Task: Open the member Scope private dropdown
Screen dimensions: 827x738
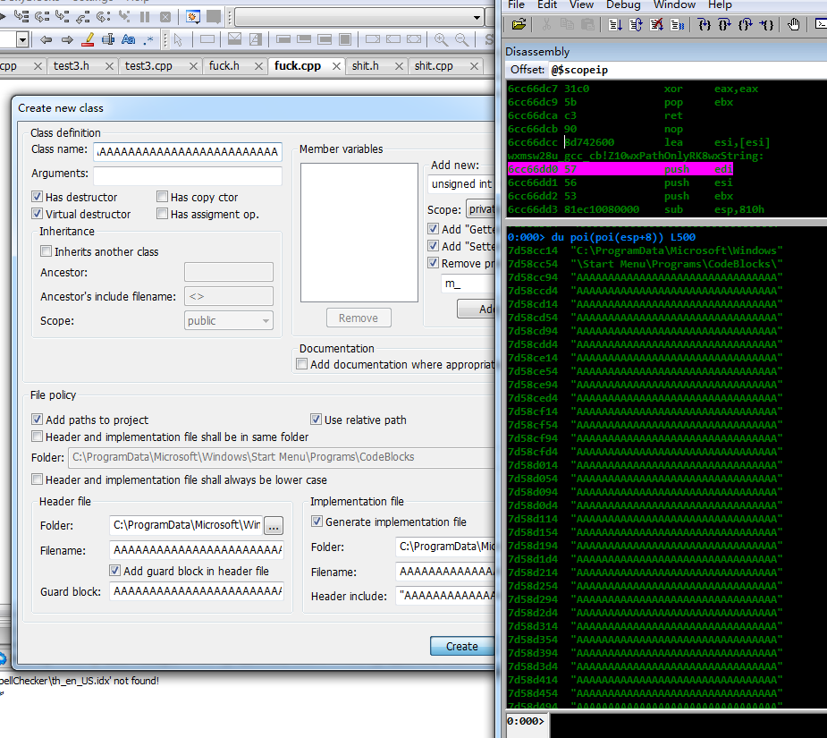Action: click(x=480, y=209)
